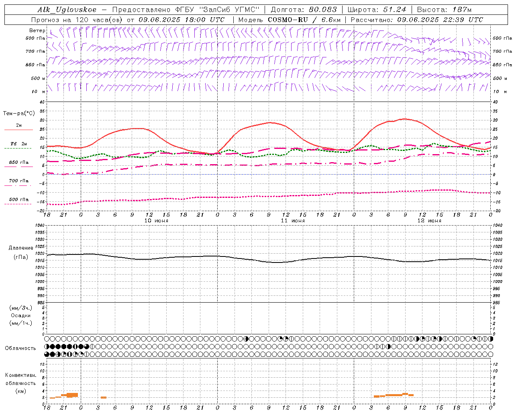
Task: Click the (мм/3ч.) precipitation unit label
Action: click(x=20, y=308)
